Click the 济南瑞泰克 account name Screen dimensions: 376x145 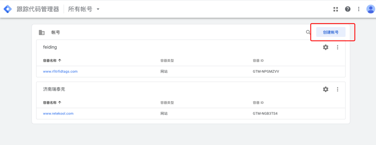54,89
